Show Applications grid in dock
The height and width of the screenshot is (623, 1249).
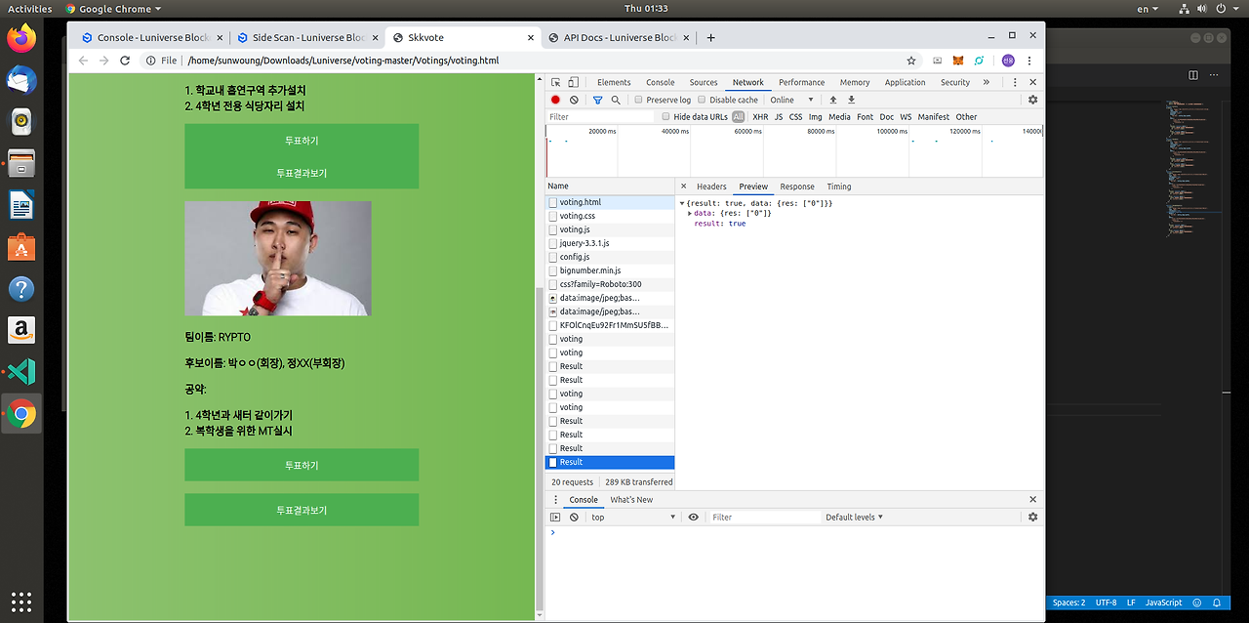tap(20, 602)
